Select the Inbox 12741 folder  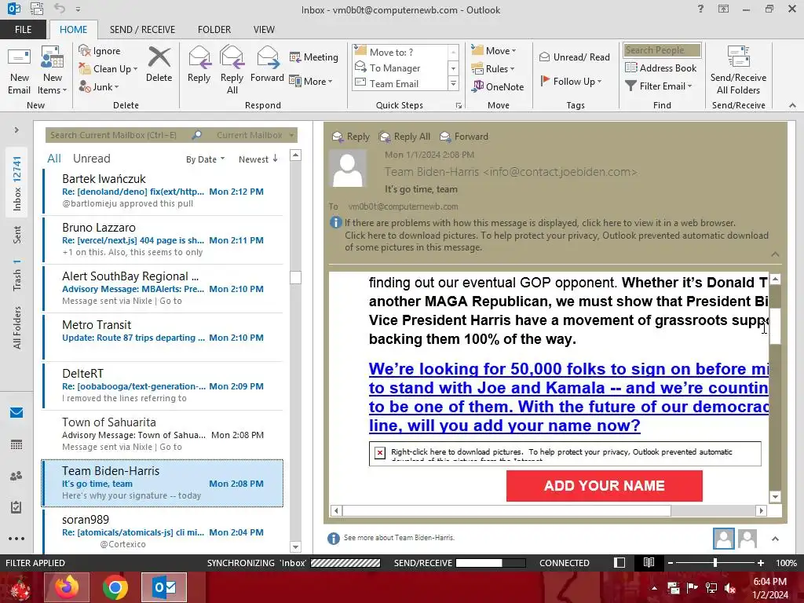click(17, 183)
